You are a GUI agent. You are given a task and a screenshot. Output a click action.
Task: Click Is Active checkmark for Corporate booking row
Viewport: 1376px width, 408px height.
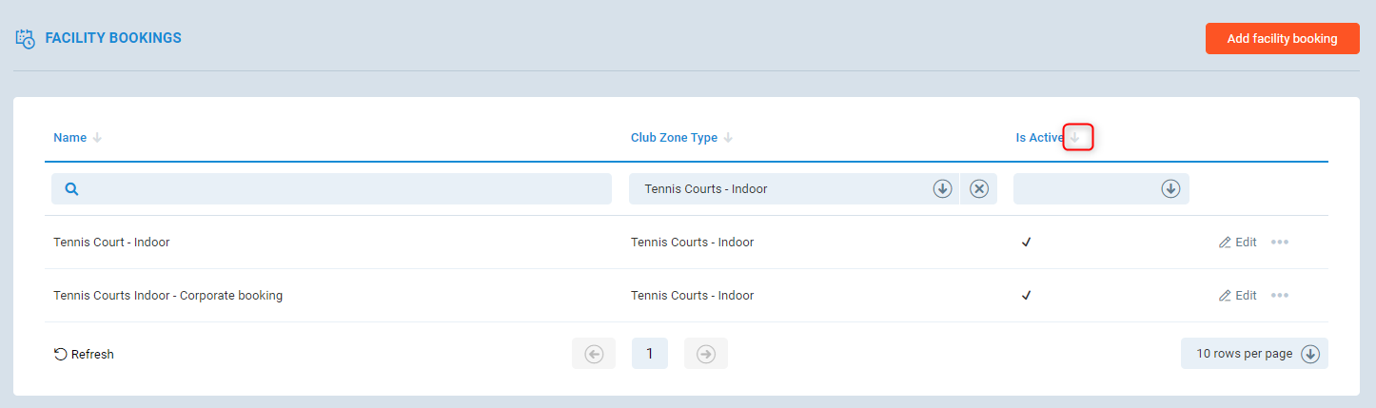point(1026,296)
